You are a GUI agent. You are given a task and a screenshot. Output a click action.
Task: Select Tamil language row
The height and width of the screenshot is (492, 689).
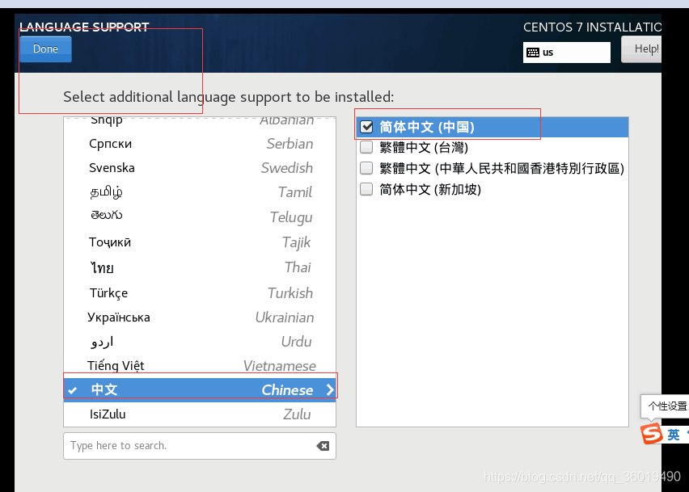tap(200, 191)
